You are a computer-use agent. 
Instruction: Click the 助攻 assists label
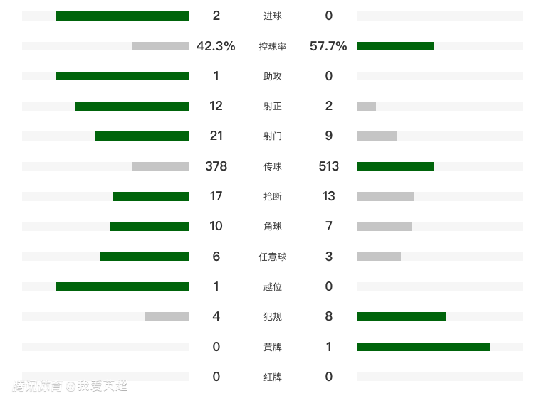point(272,76)
